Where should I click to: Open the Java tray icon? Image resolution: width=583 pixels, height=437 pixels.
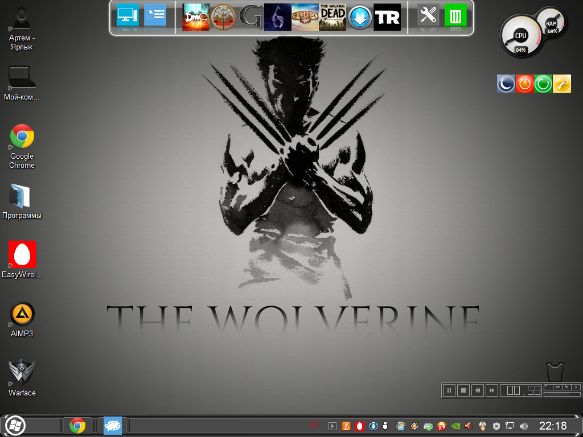[346, 426]
